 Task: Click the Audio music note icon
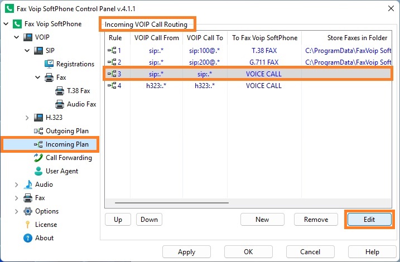[x=28, y=185]
